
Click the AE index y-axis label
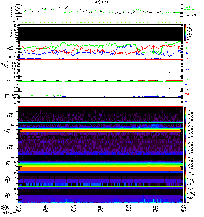click(11, 12)
